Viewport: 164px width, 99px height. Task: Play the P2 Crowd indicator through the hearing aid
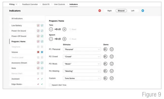(105, 56)
